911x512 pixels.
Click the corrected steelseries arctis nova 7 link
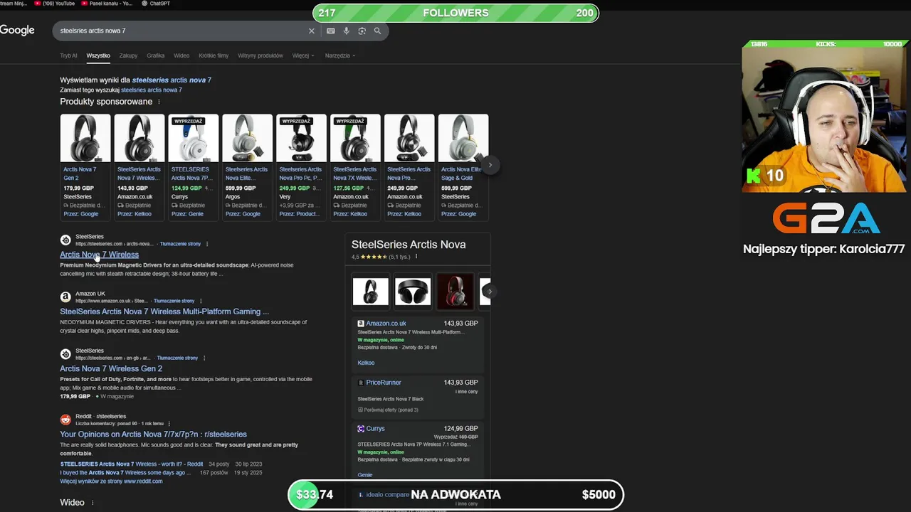[x=172, y=80]
